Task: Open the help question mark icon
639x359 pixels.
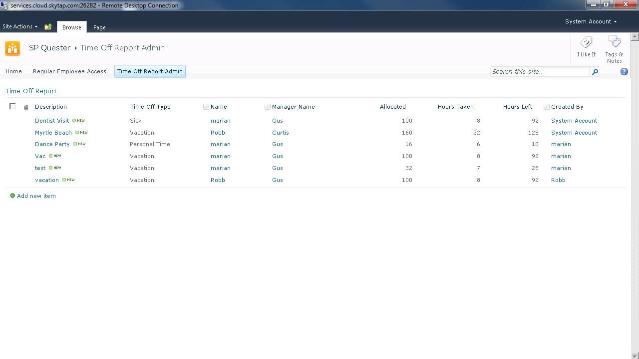Action: pyautogui.click(x=624, y=72)
